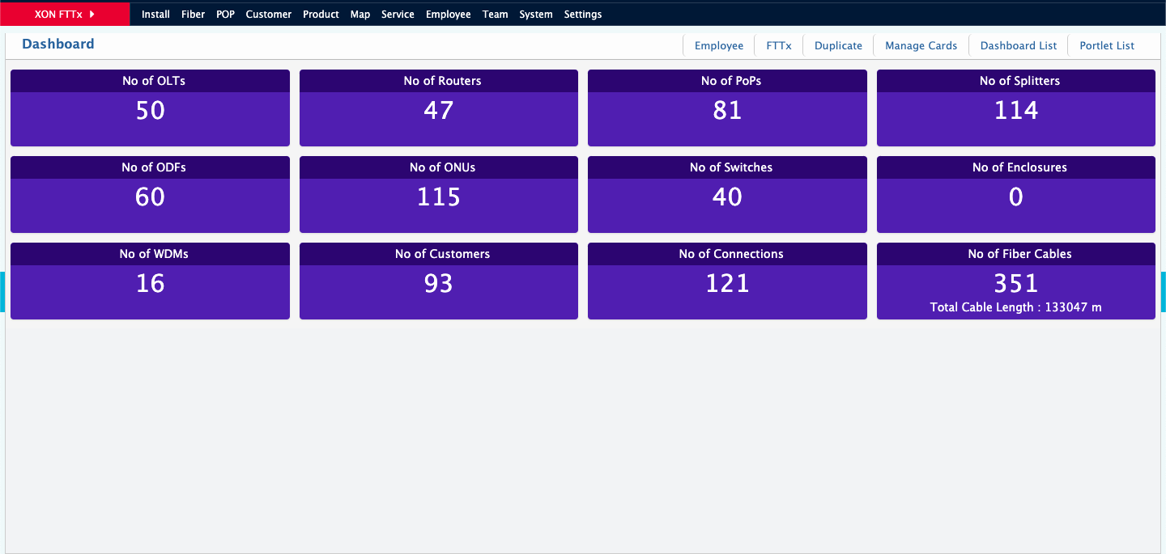Open the Customer menu
The image size is (1166, 554).
[x=268, y=15]
